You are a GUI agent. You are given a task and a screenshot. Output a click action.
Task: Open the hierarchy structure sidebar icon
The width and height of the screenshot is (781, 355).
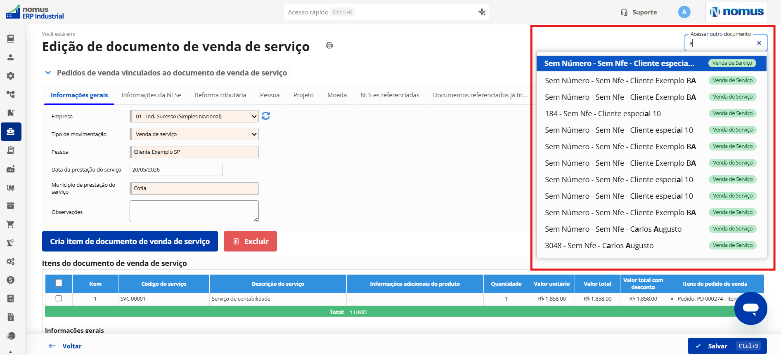(x=11, y=94)
